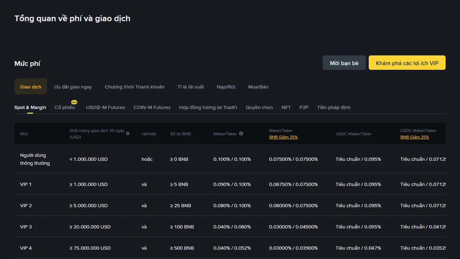Switch to COIN-M Futures sub-tab
Image resolution: width=460 pixels, height=259 pixels.
(x=152, y=107)
